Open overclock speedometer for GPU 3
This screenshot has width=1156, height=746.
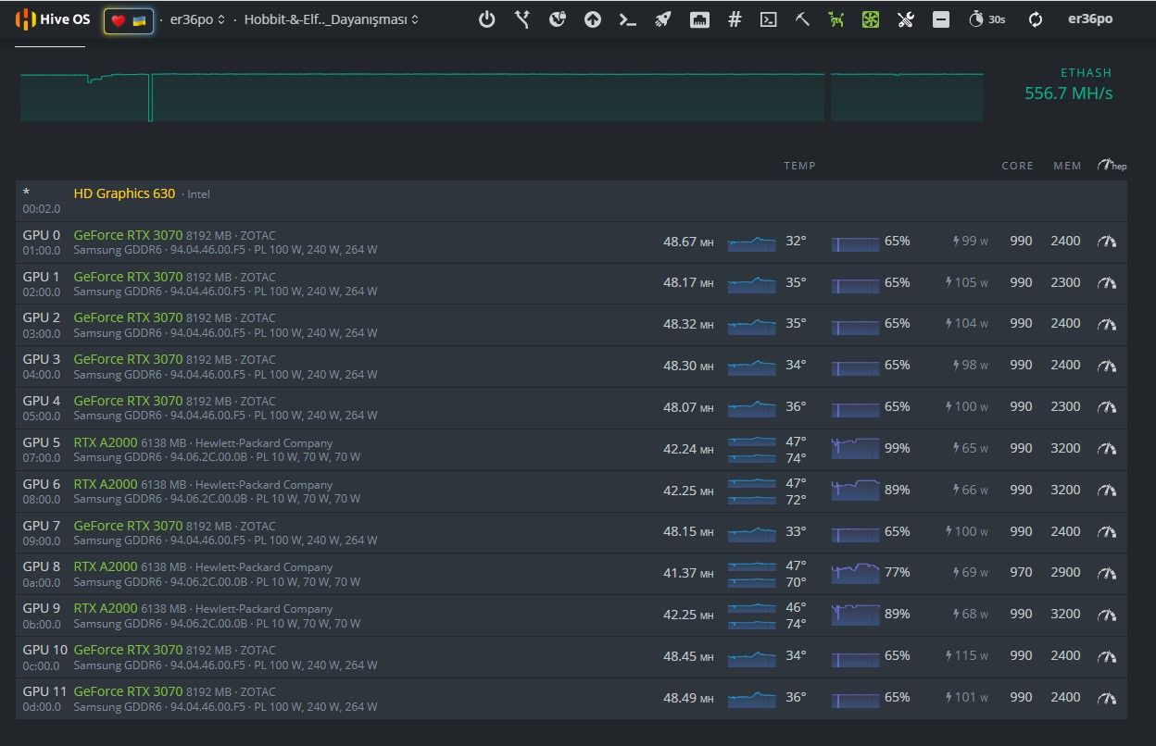[x=1107, y=366]
